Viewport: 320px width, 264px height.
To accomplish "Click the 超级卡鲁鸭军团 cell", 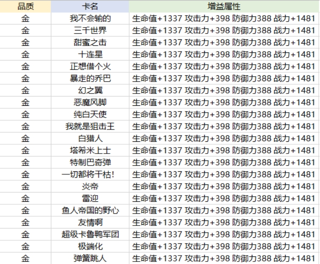I will point(90,234).
